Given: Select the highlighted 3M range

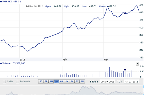Looking at the screenshot, I should pyautogui.click(x=56, y=81).
